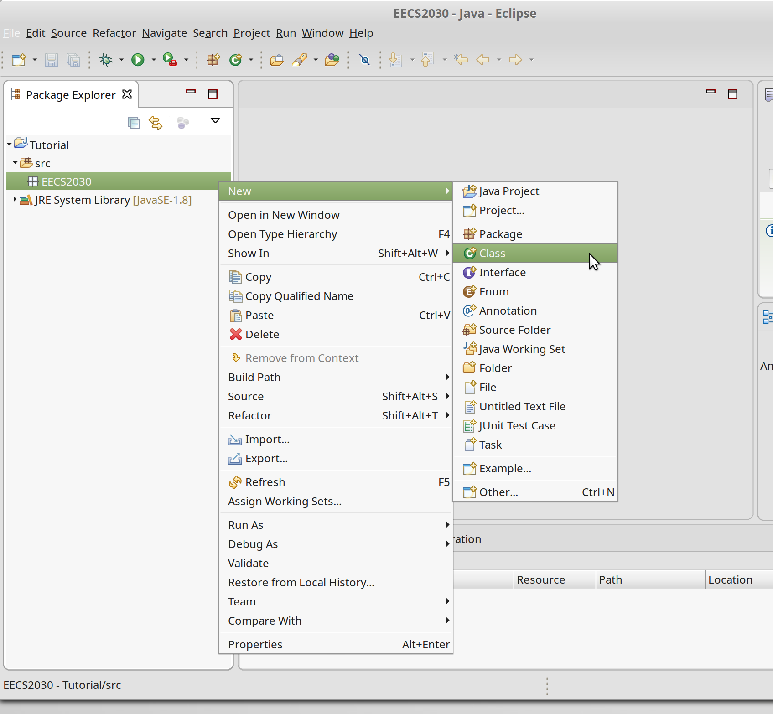Screen dimensions: 773x714
Task: Choose Java Project from New submenu
Action: coord(535,191)
